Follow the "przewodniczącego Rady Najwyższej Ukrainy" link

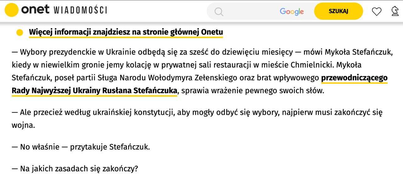pyautogui.click(x=354, y=78)
